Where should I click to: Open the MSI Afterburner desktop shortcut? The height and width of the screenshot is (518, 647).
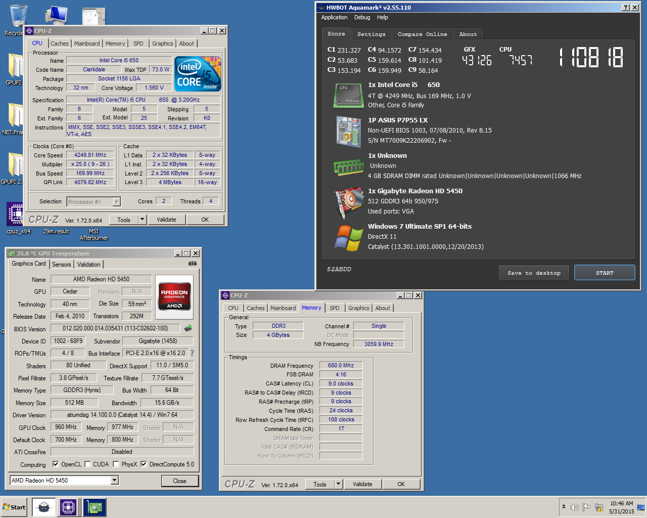94,234
